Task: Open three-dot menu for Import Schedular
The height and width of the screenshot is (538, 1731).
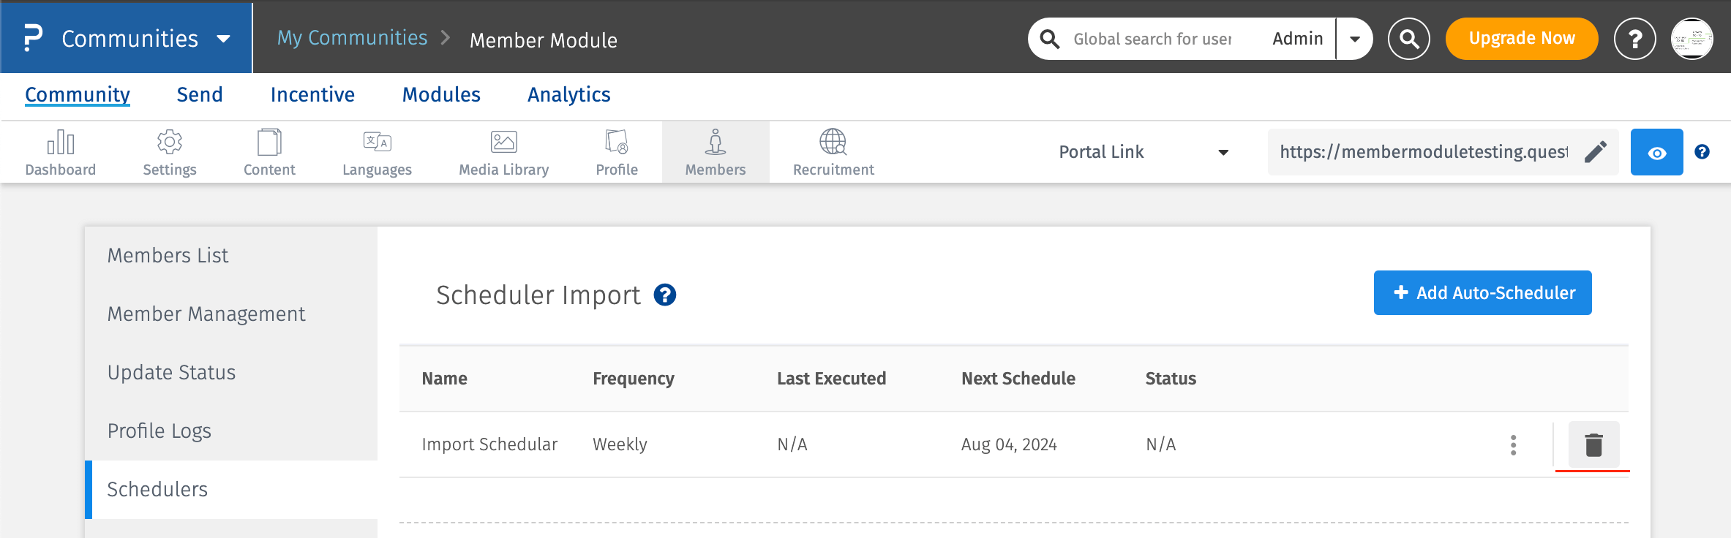Action: click(x=1513, y=444)
